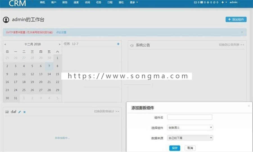The height and width of the screenshot is (152, 253).
Task: Click the blue 保存 button
Action: [x=175, y=148]
